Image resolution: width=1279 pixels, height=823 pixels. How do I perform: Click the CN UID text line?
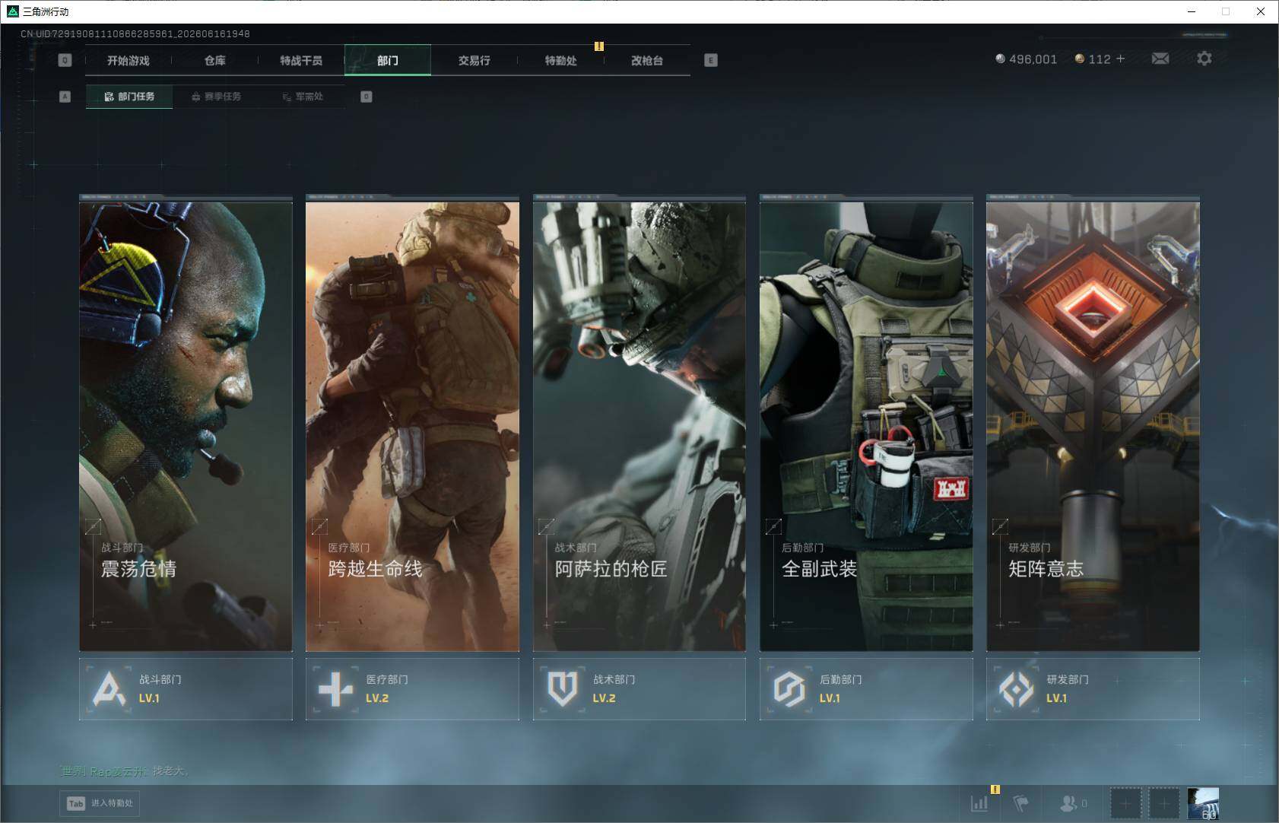click(x=135, y=34)
